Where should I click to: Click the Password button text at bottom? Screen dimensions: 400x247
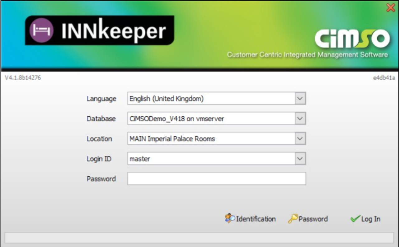click(x=313, y=219)
